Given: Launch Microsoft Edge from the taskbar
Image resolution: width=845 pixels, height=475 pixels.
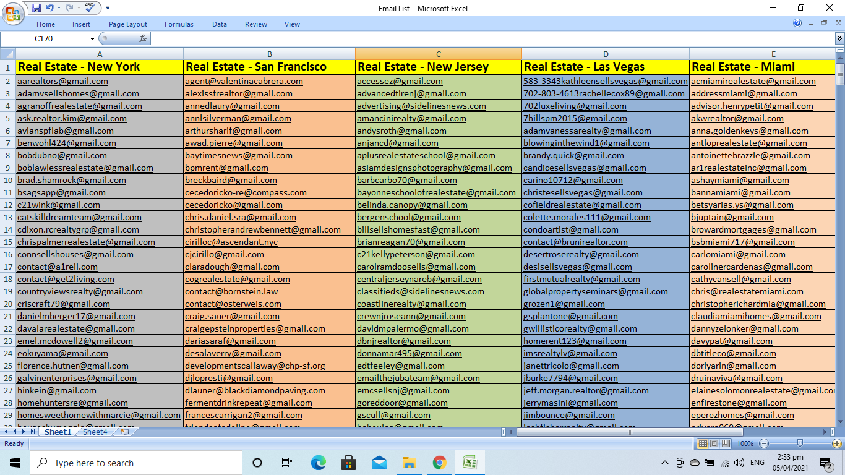Looking at the screenshot, I should 318,463.
